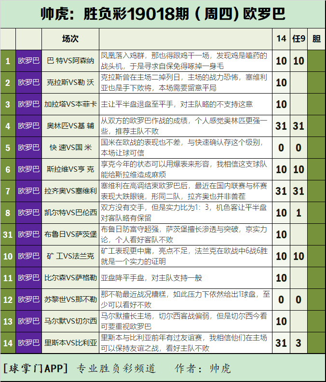This screenshot has width=326, height=382.
Task: Click footer text 专业胜负彩频道
Action: (x=116, y=368)
